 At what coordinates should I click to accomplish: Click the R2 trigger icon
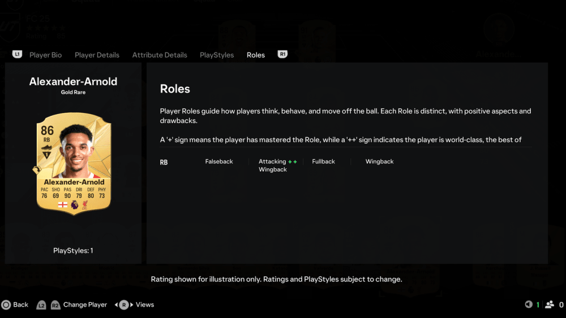tap(55, 305)
